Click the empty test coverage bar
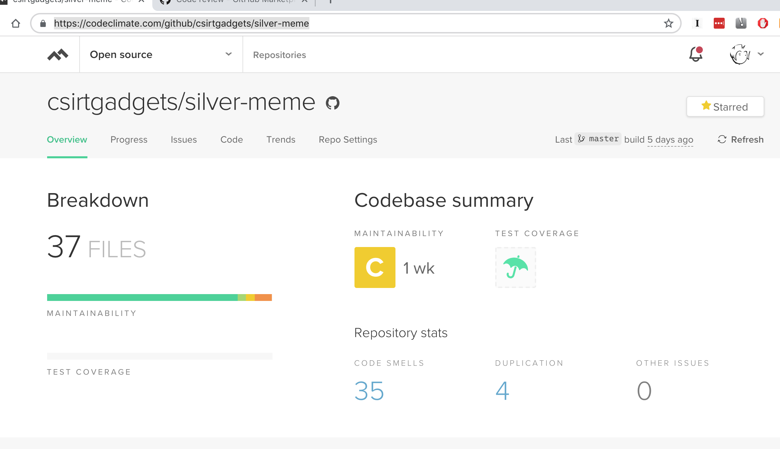The width and height of the screenshot is (780, 449). click(160, 356)
